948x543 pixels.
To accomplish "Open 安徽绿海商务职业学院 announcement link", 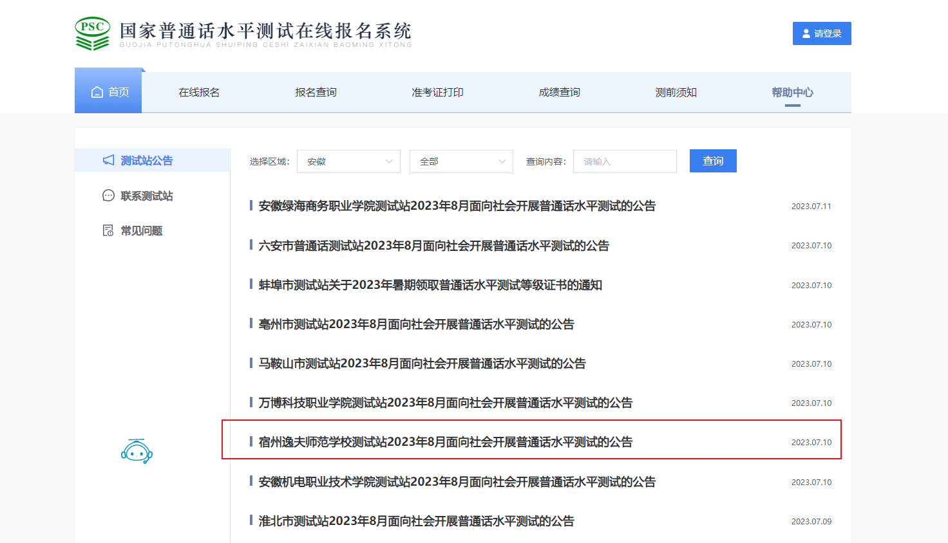I will [457, 206].
